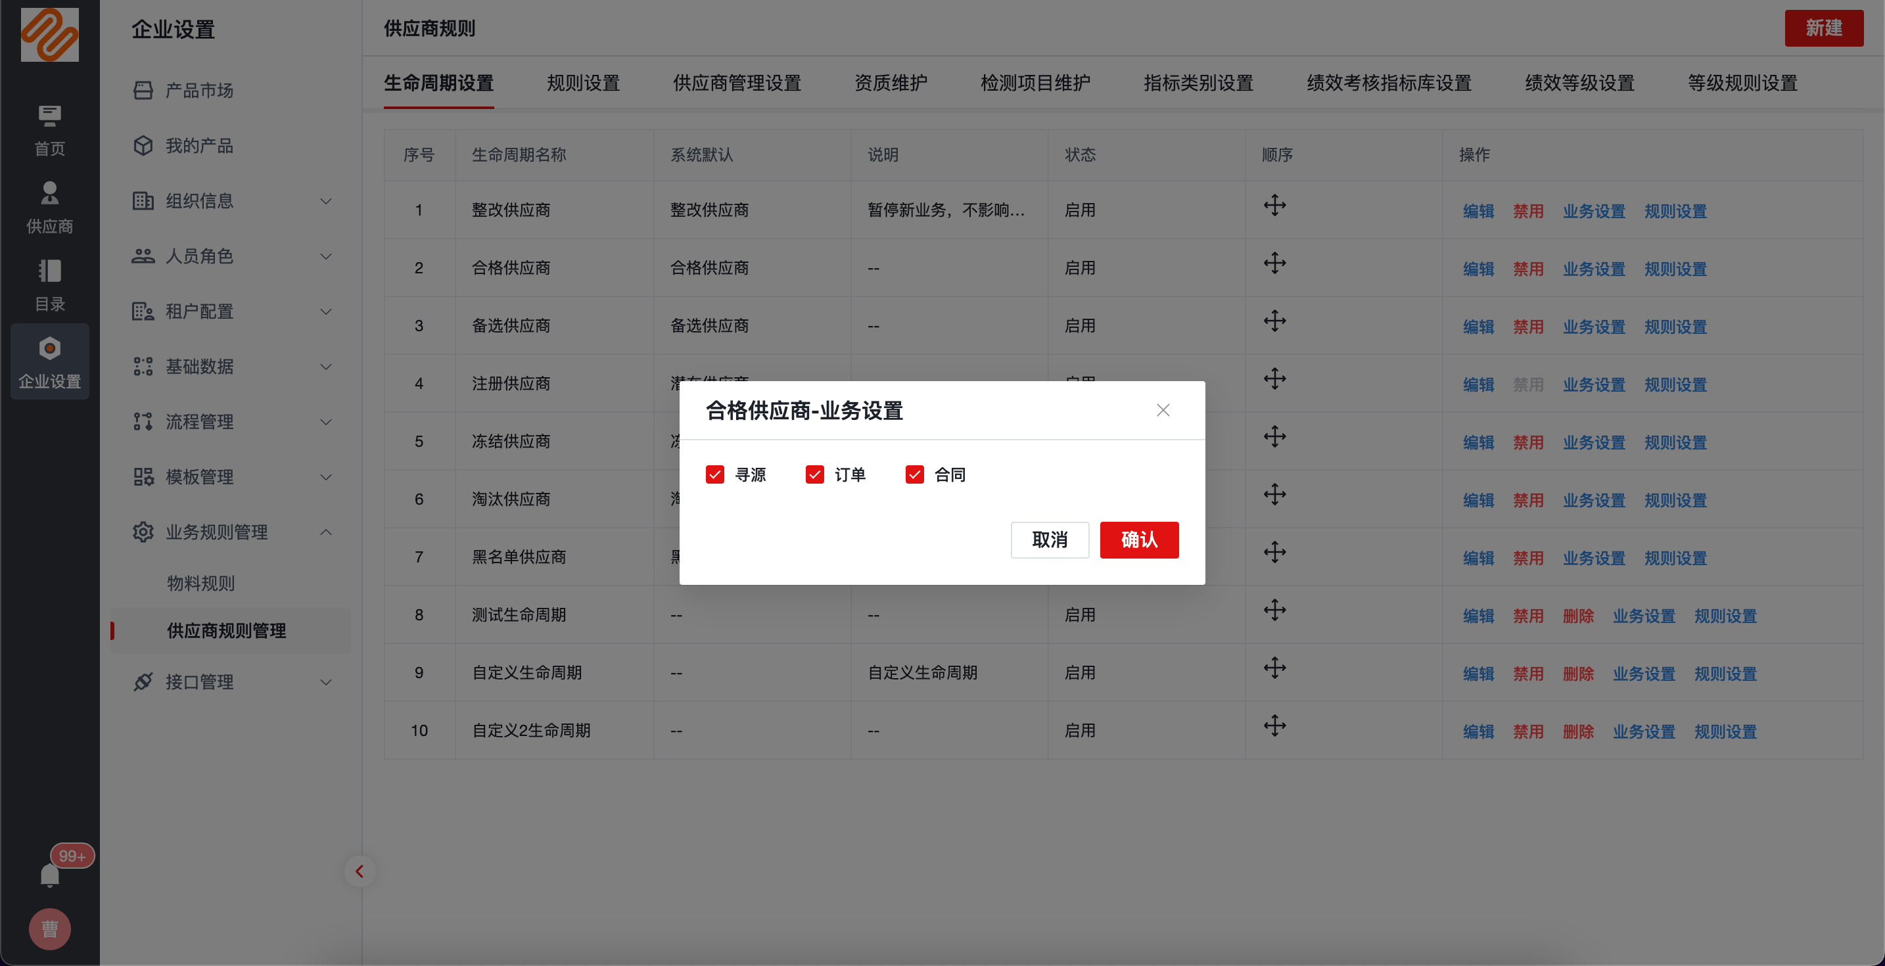The image size is (1885, 966).
Task: Click 删除 for 测试生命周期 row
Action: (x=1577, y=616)
